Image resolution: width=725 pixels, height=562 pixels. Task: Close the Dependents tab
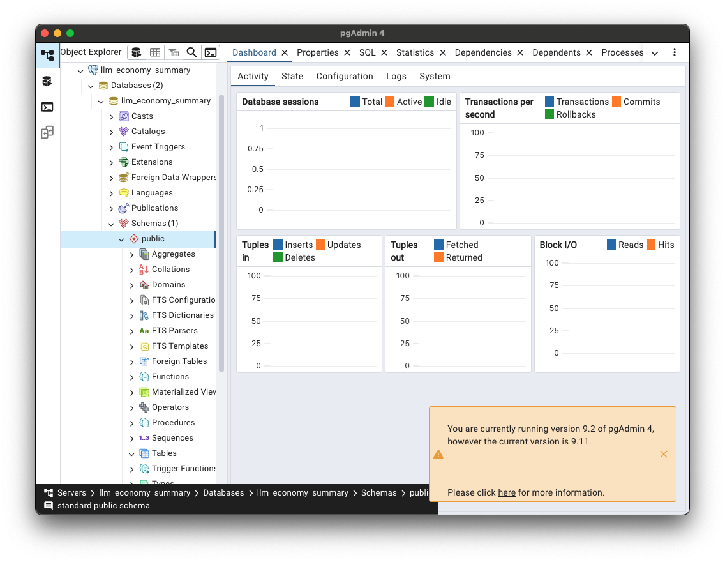tap(589, 53)
